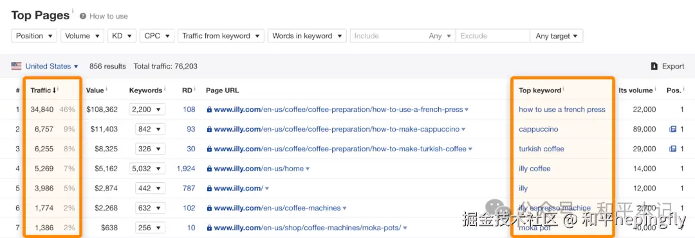Open the how-to-use-a-french-press page URL
695x238 pixels.
pos(338,109)
